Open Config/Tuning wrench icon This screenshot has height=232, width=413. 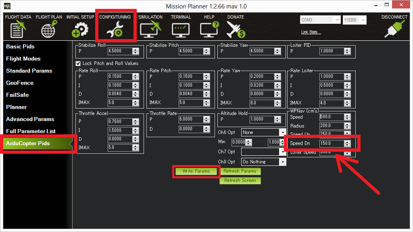(115, 29)
